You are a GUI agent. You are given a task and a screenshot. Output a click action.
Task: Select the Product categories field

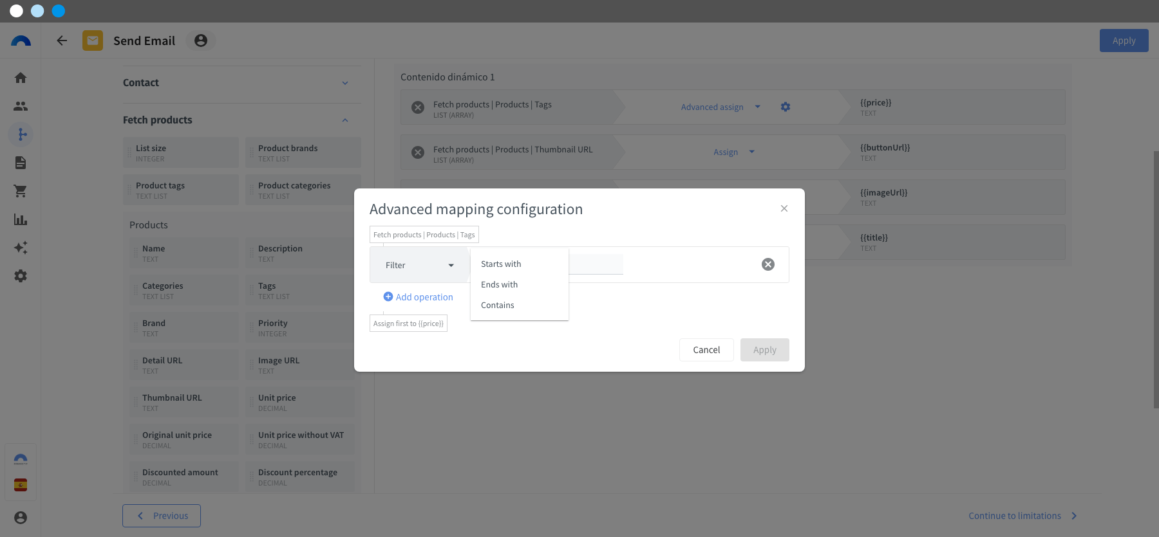pyautogui.click(x=303, y=190)
